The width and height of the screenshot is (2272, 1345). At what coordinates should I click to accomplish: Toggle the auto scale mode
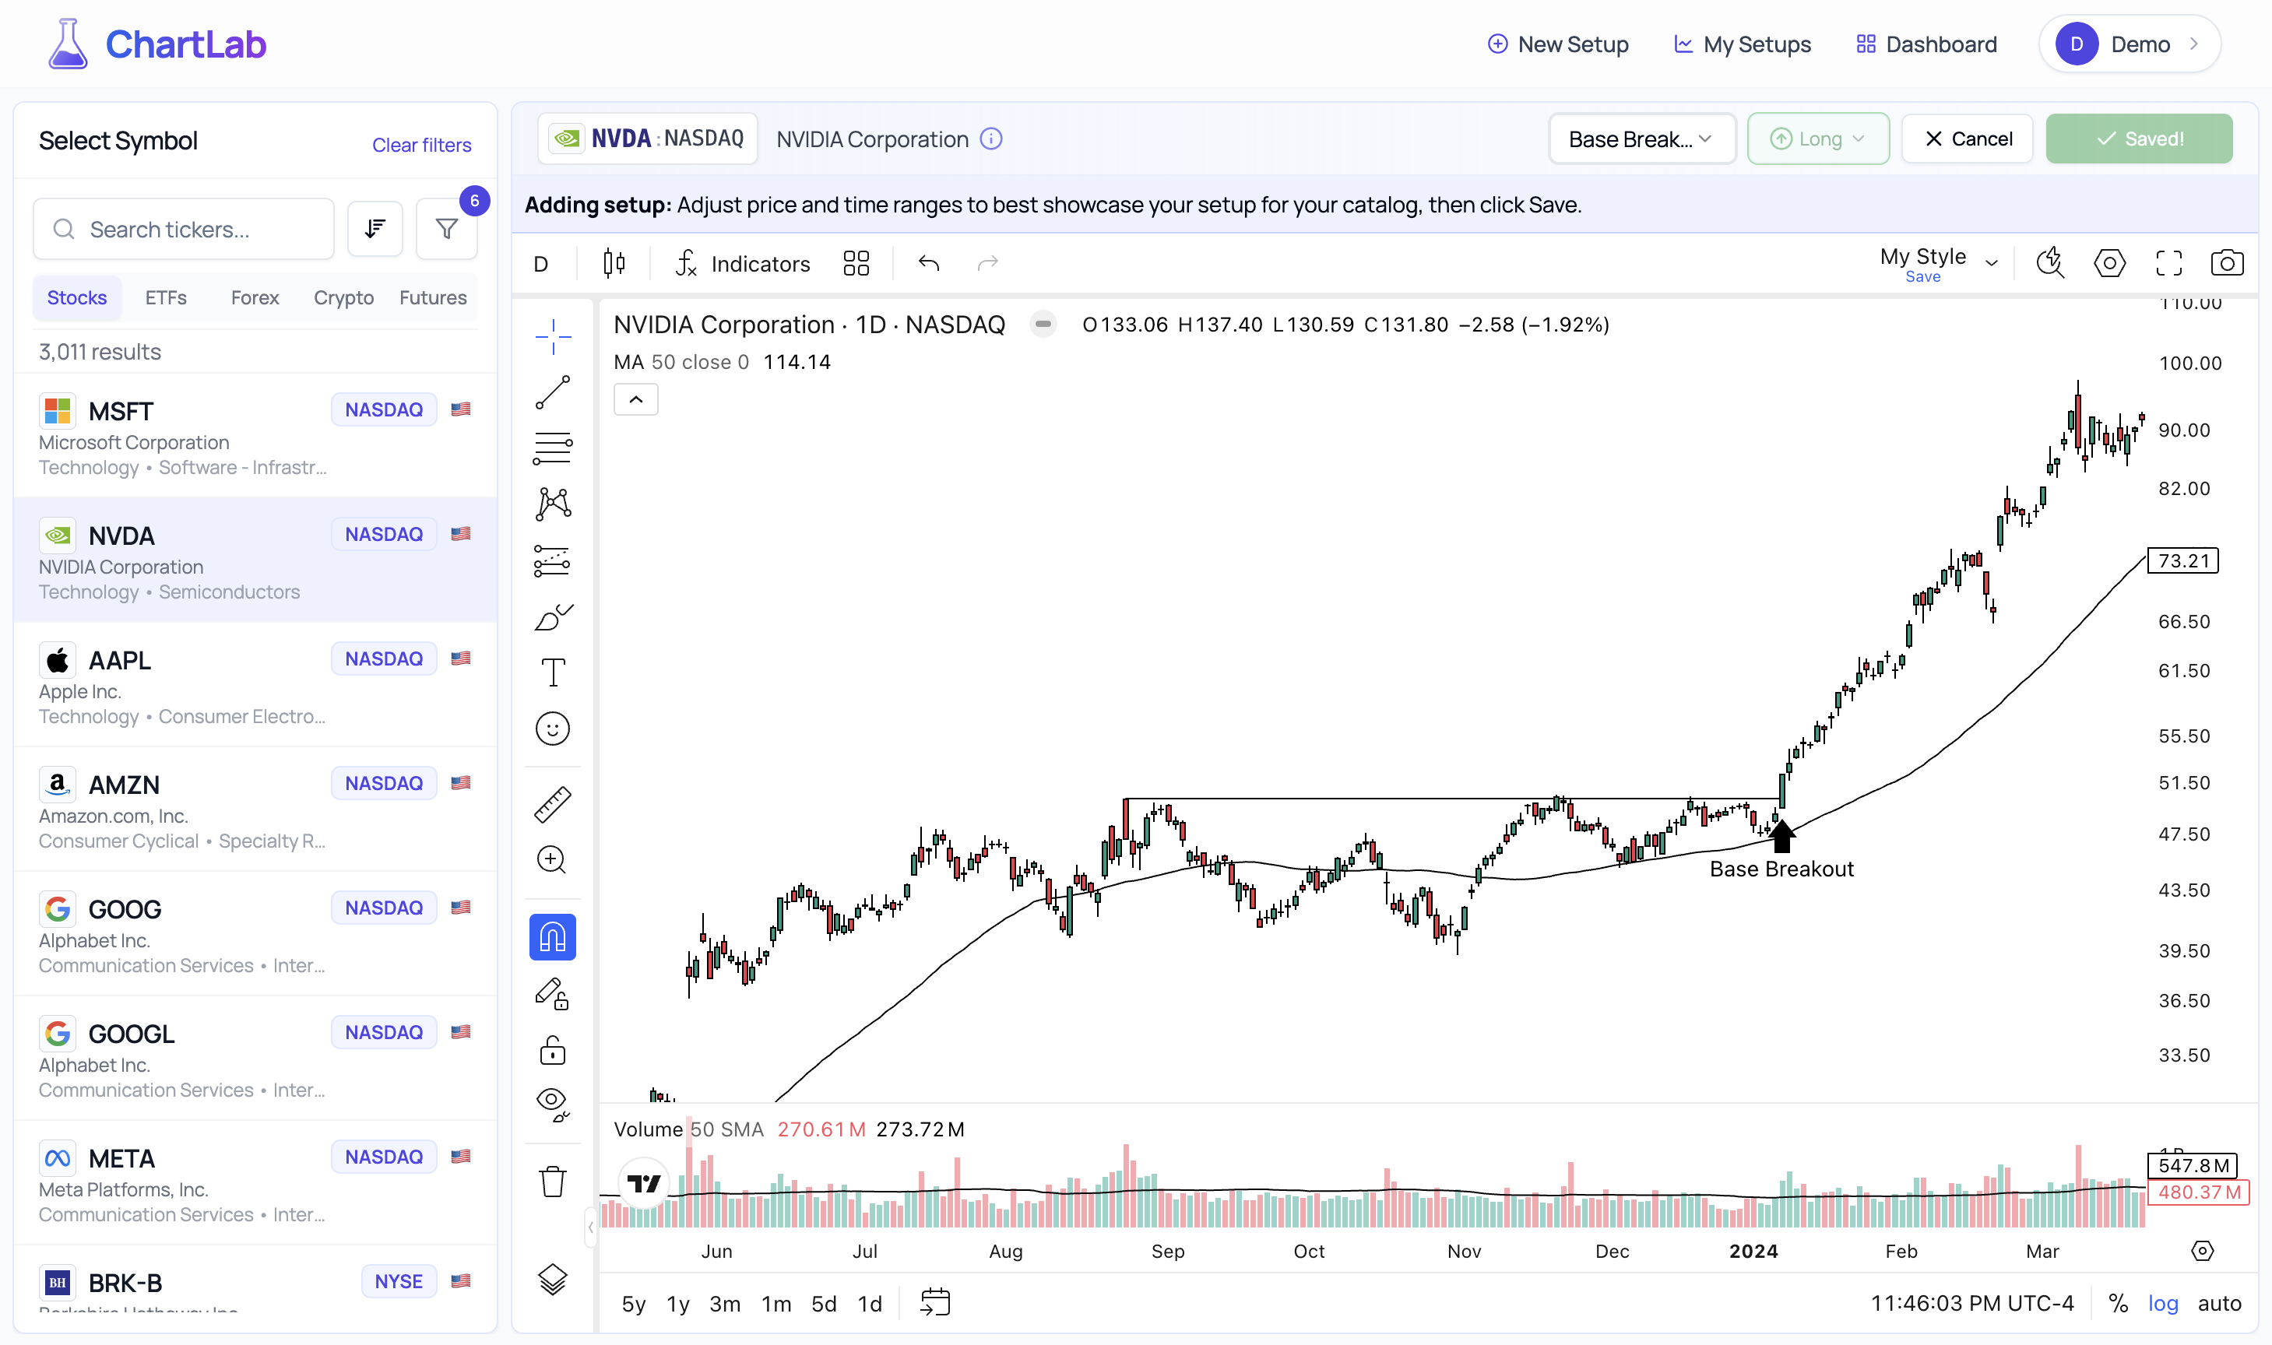[x=2218, y=1303]
